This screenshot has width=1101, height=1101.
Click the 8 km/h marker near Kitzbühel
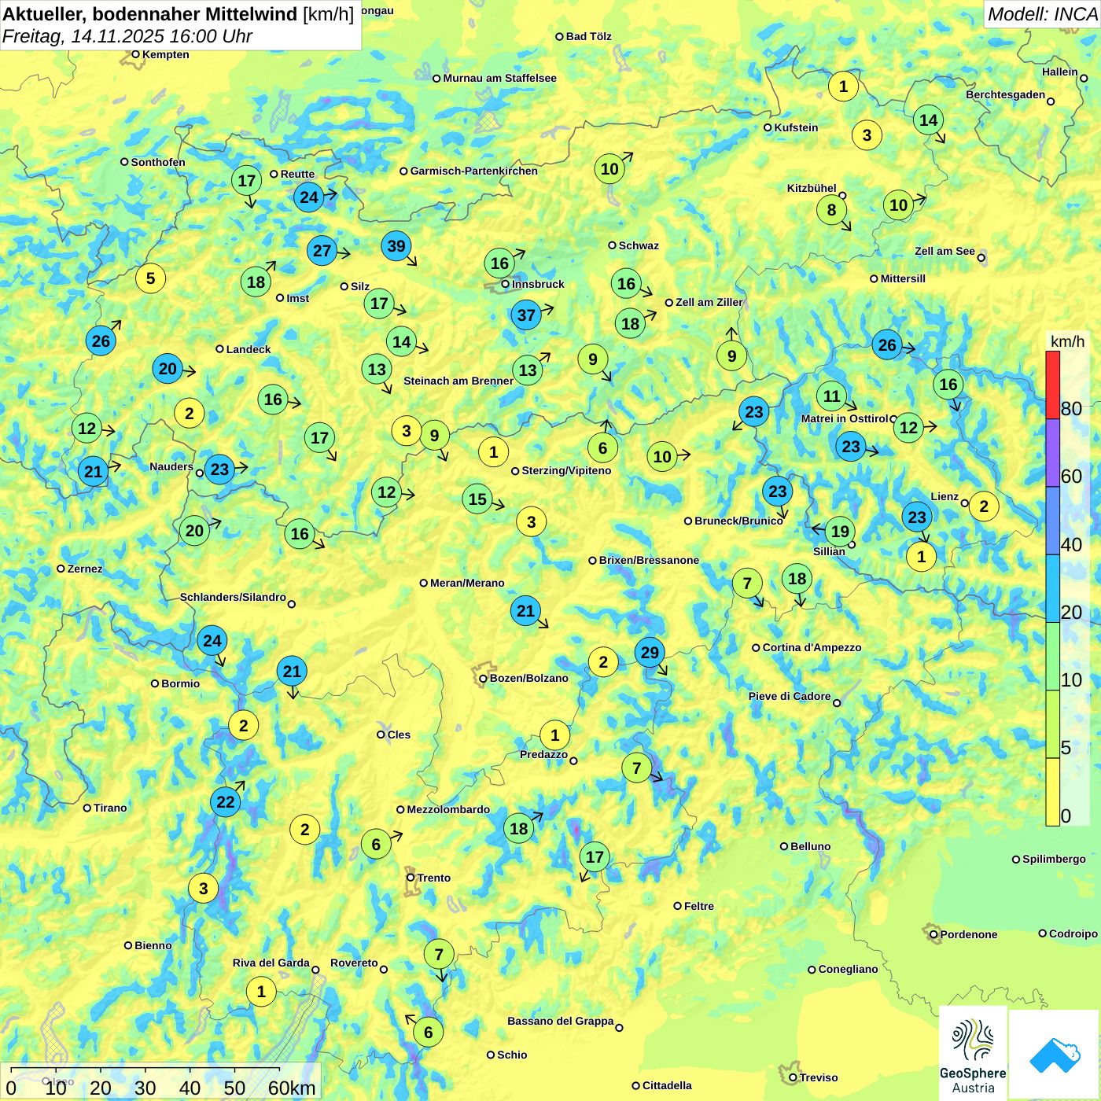(x=831, y=210)
